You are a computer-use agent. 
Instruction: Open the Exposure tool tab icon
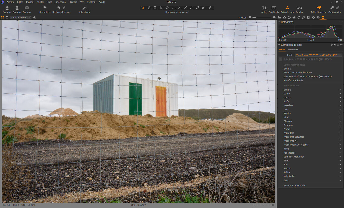click(x=294, y=17)
